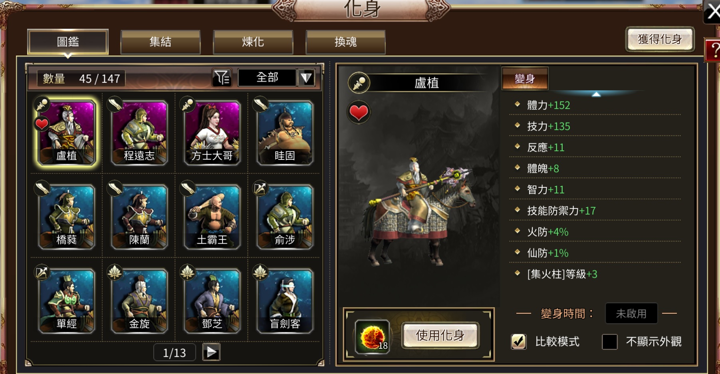Uncheck the 比較模式 checkbox

pos(519,342)
